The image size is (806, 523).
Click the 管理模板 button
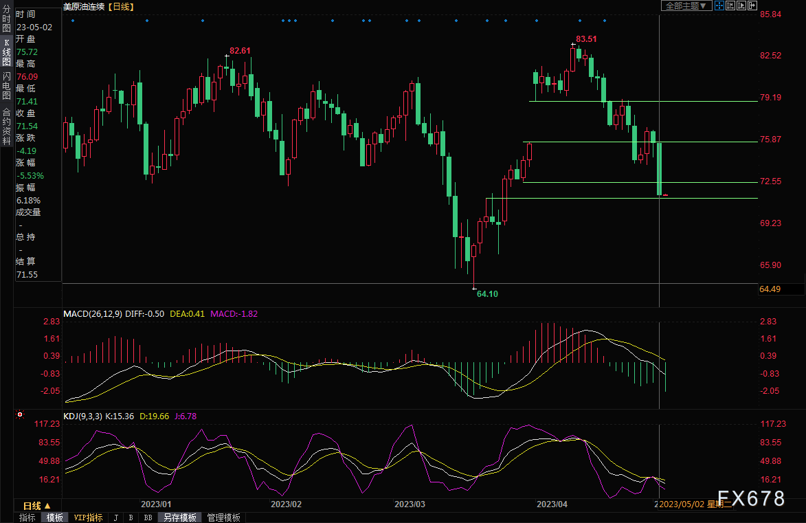[223, 518]
